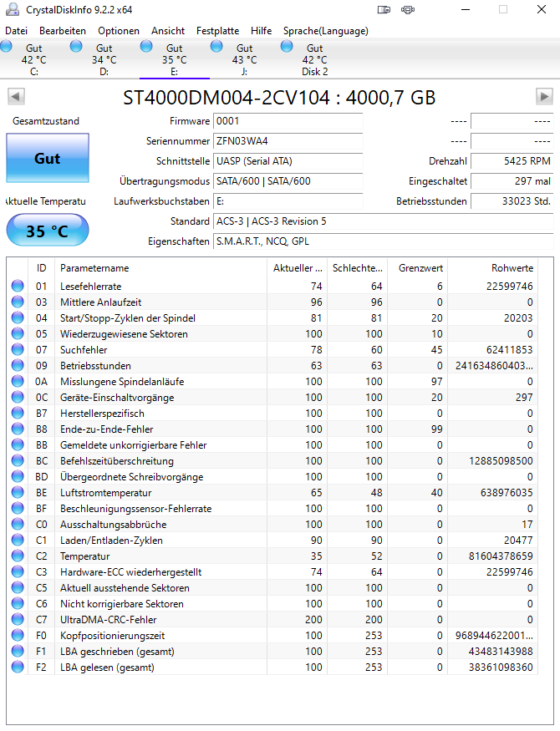Click the Seriennummer field ZFN03WA4
560x731 pixels.
(x=288, y=141)
